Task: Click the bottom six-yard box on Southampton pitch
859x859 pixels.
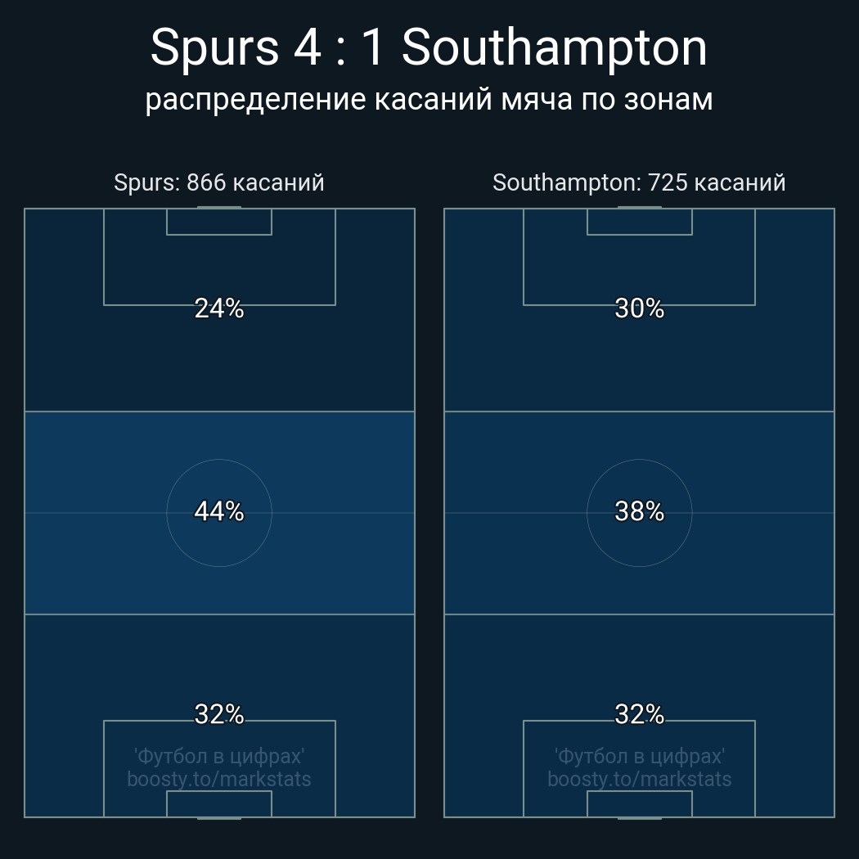Action: coord(639,804)
